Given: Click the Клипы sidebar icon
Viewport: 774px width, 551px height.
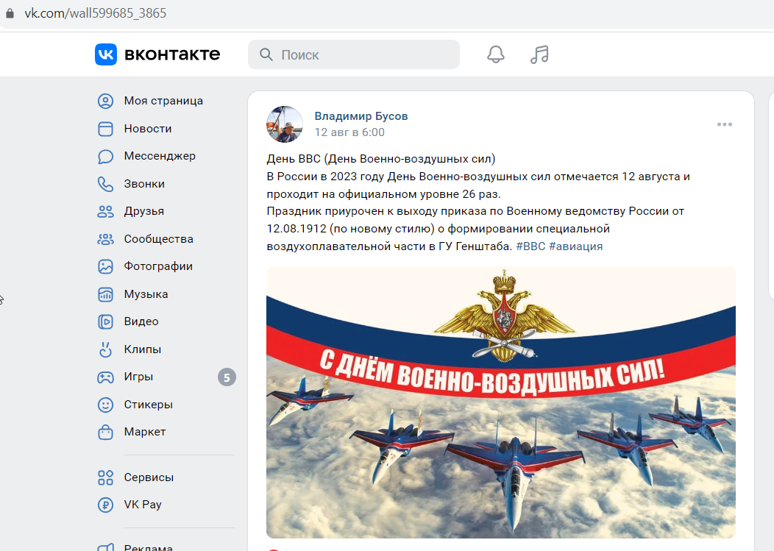Looking at the screenshot, I should point(105,349).
